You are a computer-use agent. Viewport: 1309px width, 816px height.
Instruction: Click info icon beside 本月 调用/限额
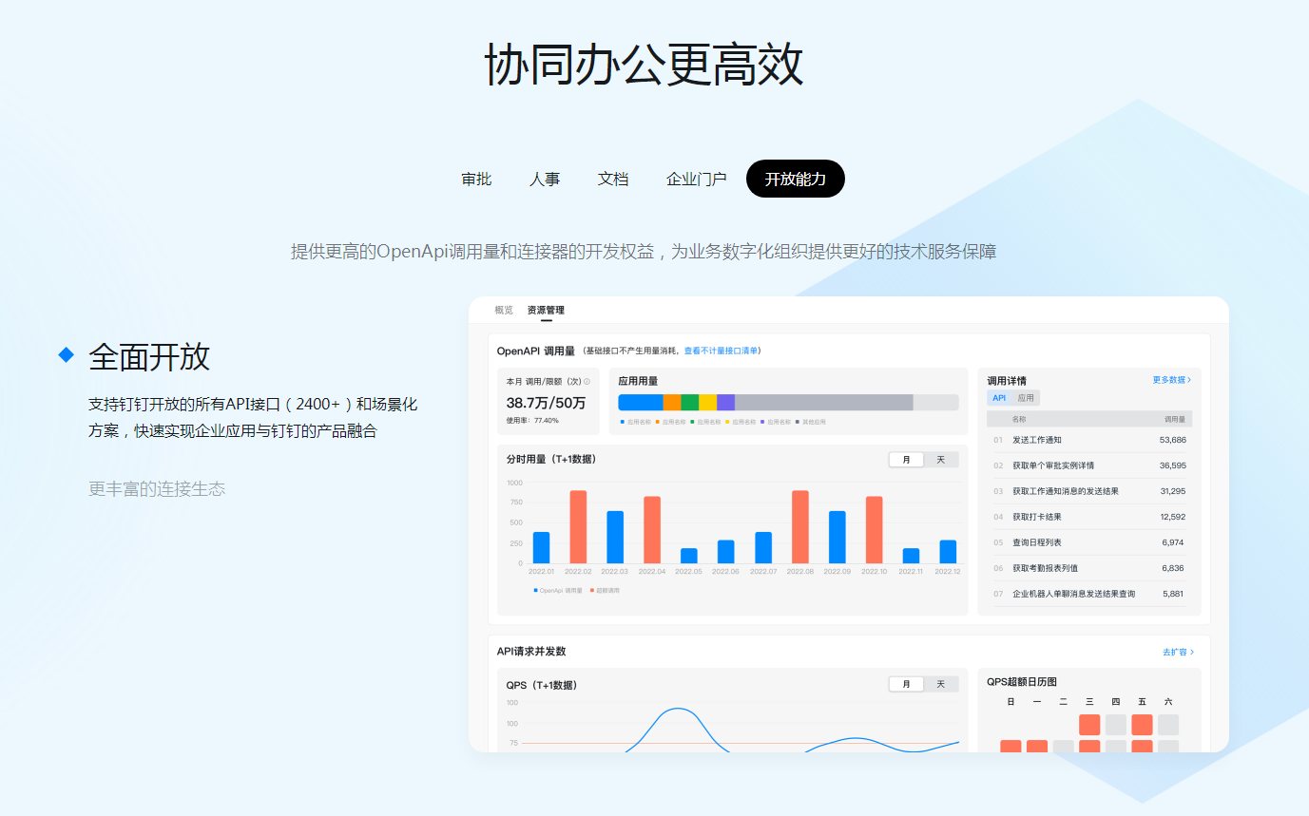click(587, 382)
